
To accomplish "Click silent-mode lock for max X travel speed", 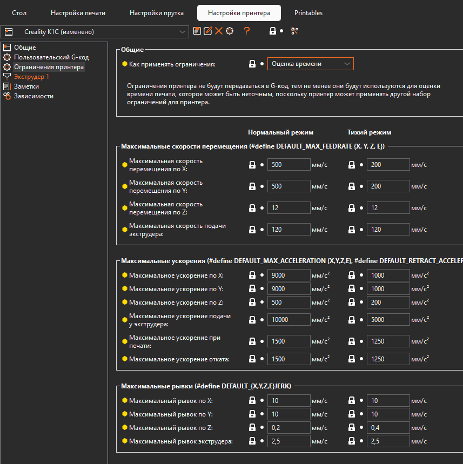I will (x=352, y=165).
